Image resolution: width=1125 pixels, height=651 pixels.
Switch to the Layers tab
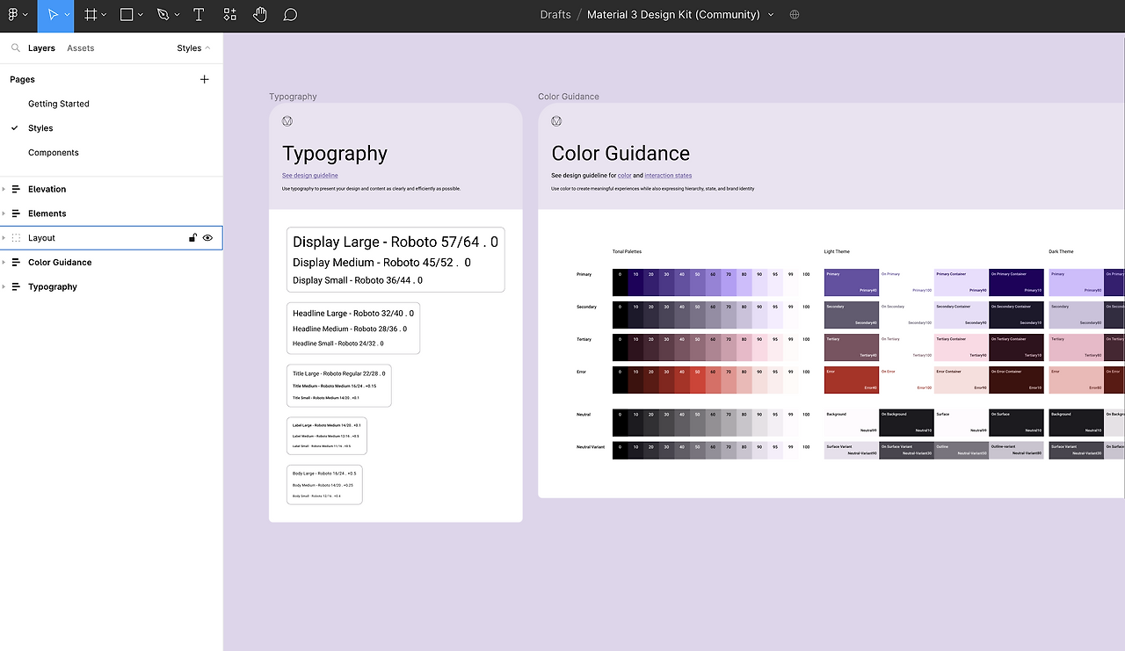(41, 48)
